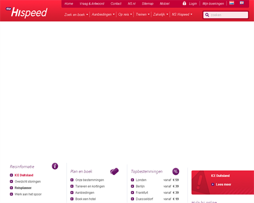This screenshot has width=254, height=203.
Task: Click the NS Hispeed logo
Action: [26, 12]
